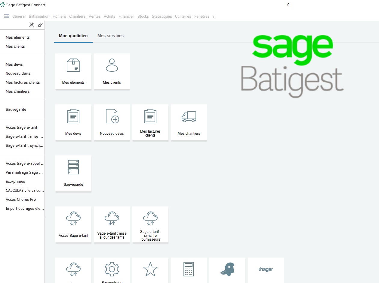Select sidebar Sage e-tarif : mise ... entry
Screen dimensions: 379x283
point(24,137)
